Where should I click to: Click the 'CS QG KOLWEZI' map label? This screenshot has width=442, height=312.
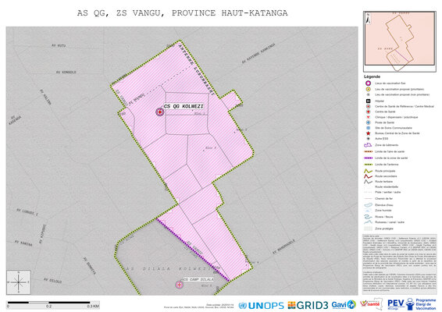coord(184,106)
